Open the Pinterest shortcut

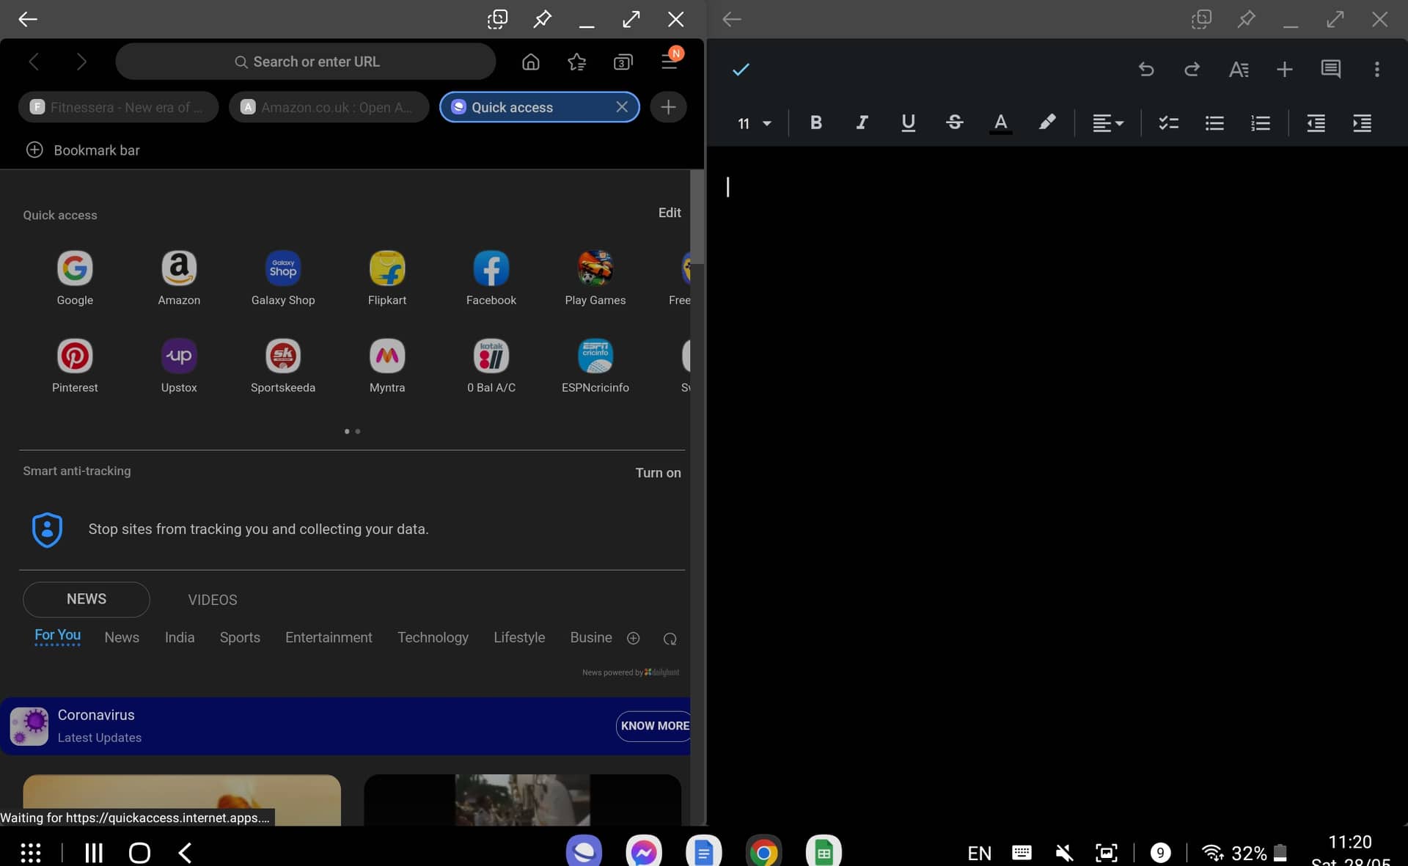[75, 365]
